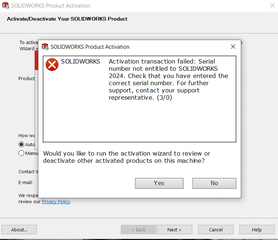Click the SOLIDWORKS logo in dialog title

pyautogui.click(x=45, y=47)
